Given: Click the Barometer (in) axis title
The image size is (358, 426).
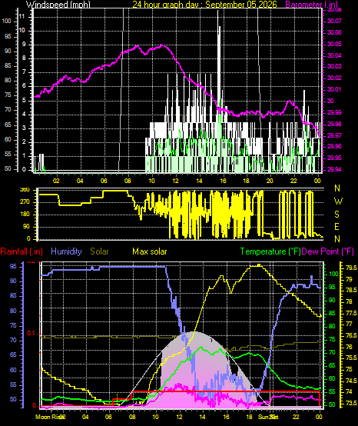Looking at the screenshot, I should (x=312, y=5).
